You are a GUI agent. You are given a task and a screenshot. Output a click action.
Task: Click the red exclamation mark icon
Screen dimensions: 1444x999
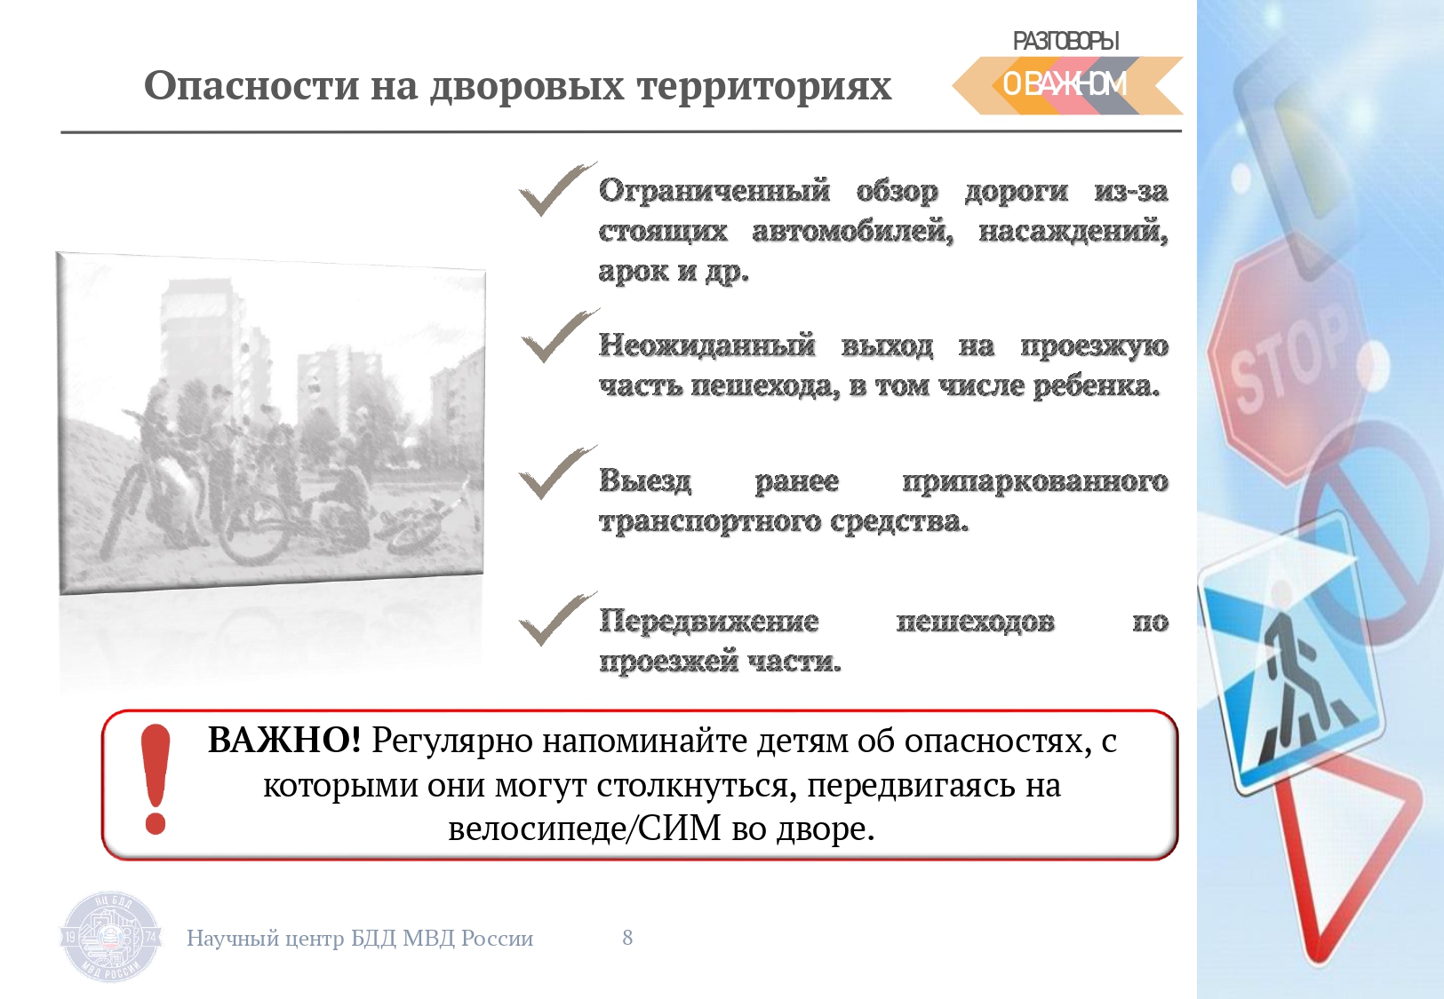156,779
